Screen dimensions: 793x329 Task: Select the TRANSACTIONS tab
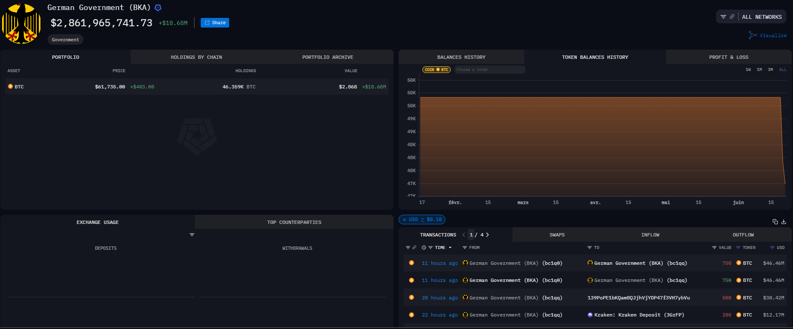[438, 235]
